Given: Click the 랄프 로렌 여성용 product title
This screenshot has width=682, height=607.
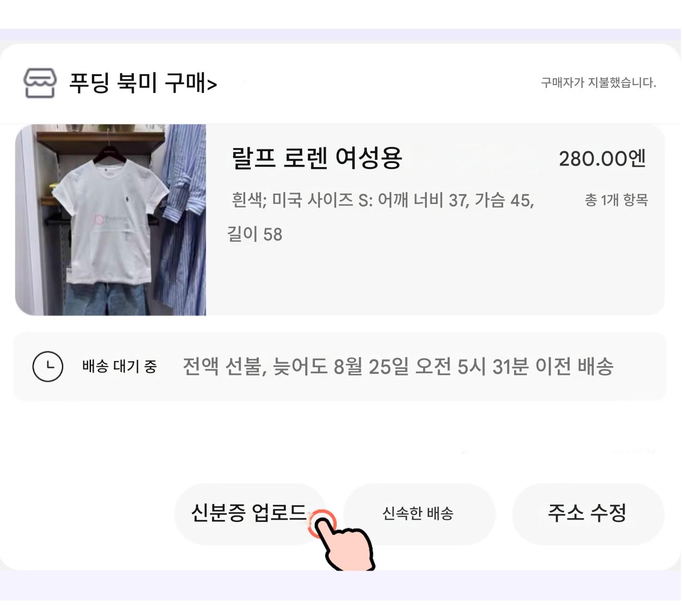Looking at the screenshot, I should [317, 158].
